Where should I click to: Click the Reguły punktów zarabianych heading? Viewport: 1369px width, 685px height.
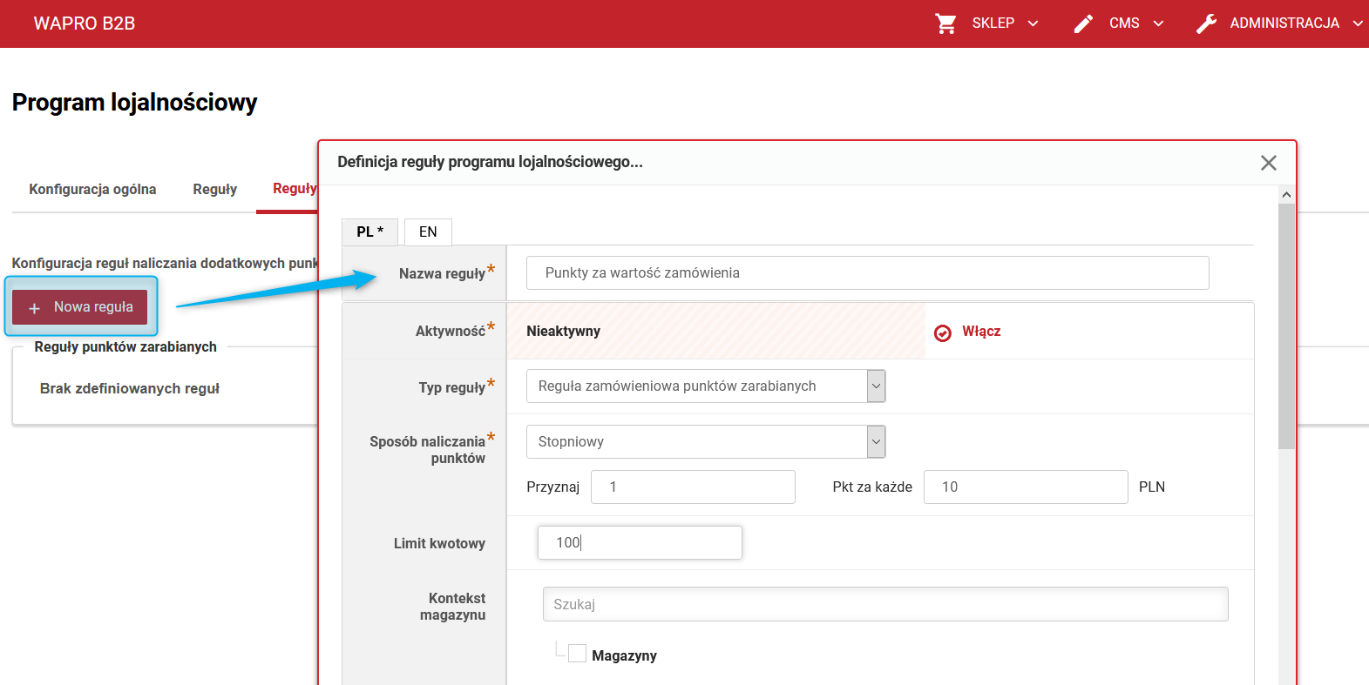(125, 346)
